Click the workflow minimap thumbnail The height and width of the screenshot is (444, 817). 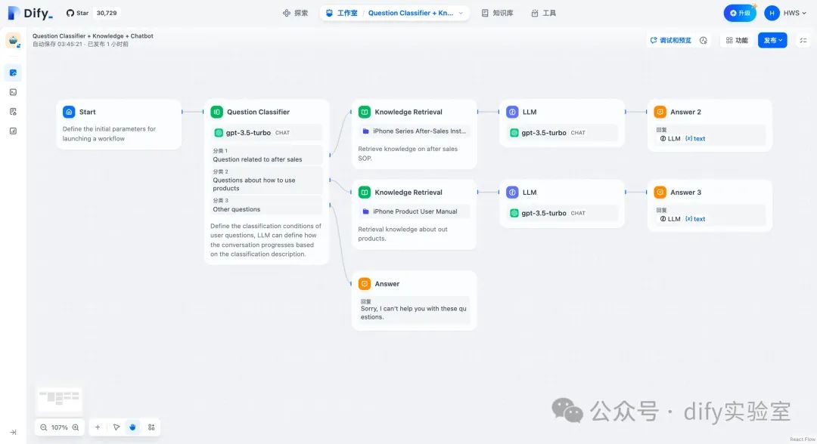(x=59, y=399)
